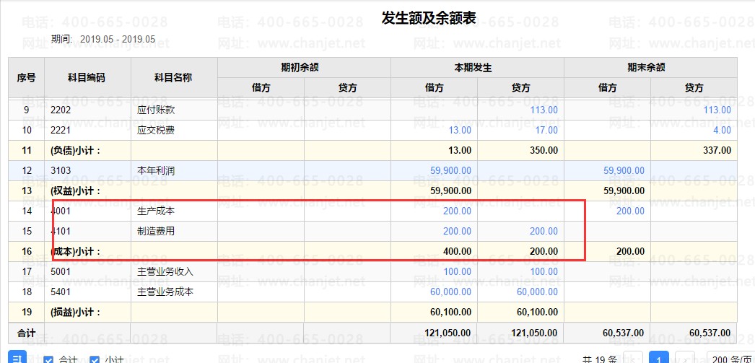
Task: Click 借方 header under 本期发生
Action: click(x=434, y=87)
